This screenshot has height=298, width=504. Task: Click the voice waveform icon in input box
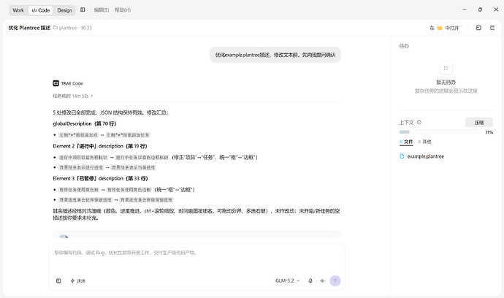[322, 280]
